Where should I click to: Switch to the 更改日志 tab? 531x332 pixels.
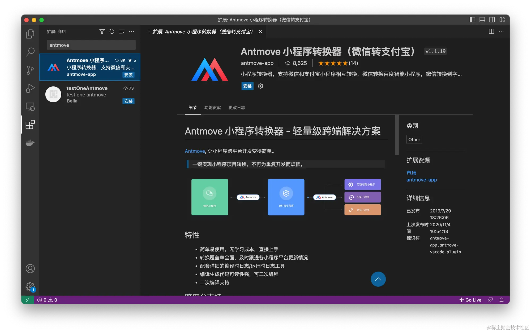click(237, 108)
